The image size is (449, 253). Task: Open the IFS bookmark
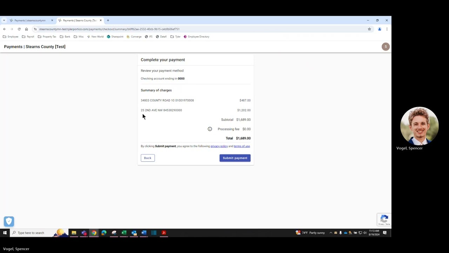tap(149, 37)
